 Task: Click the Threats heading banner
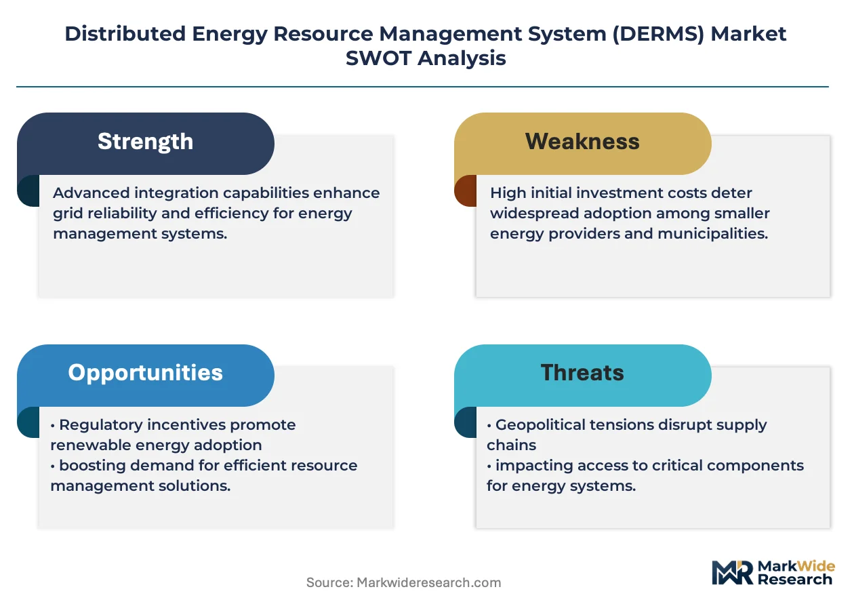point(582,375)
